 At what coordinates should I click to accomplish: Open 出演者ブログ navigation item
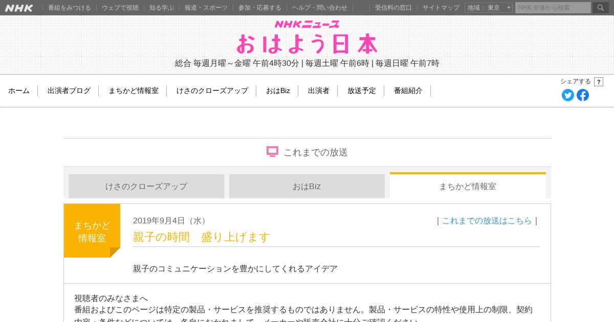69,90
